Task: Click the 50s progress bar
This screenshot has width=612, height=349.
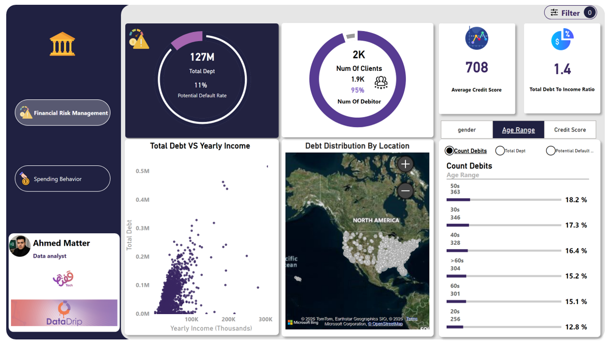Action: coord(503,200)
